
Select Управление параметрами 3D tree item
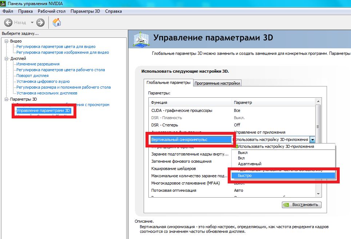pos(43,110)
